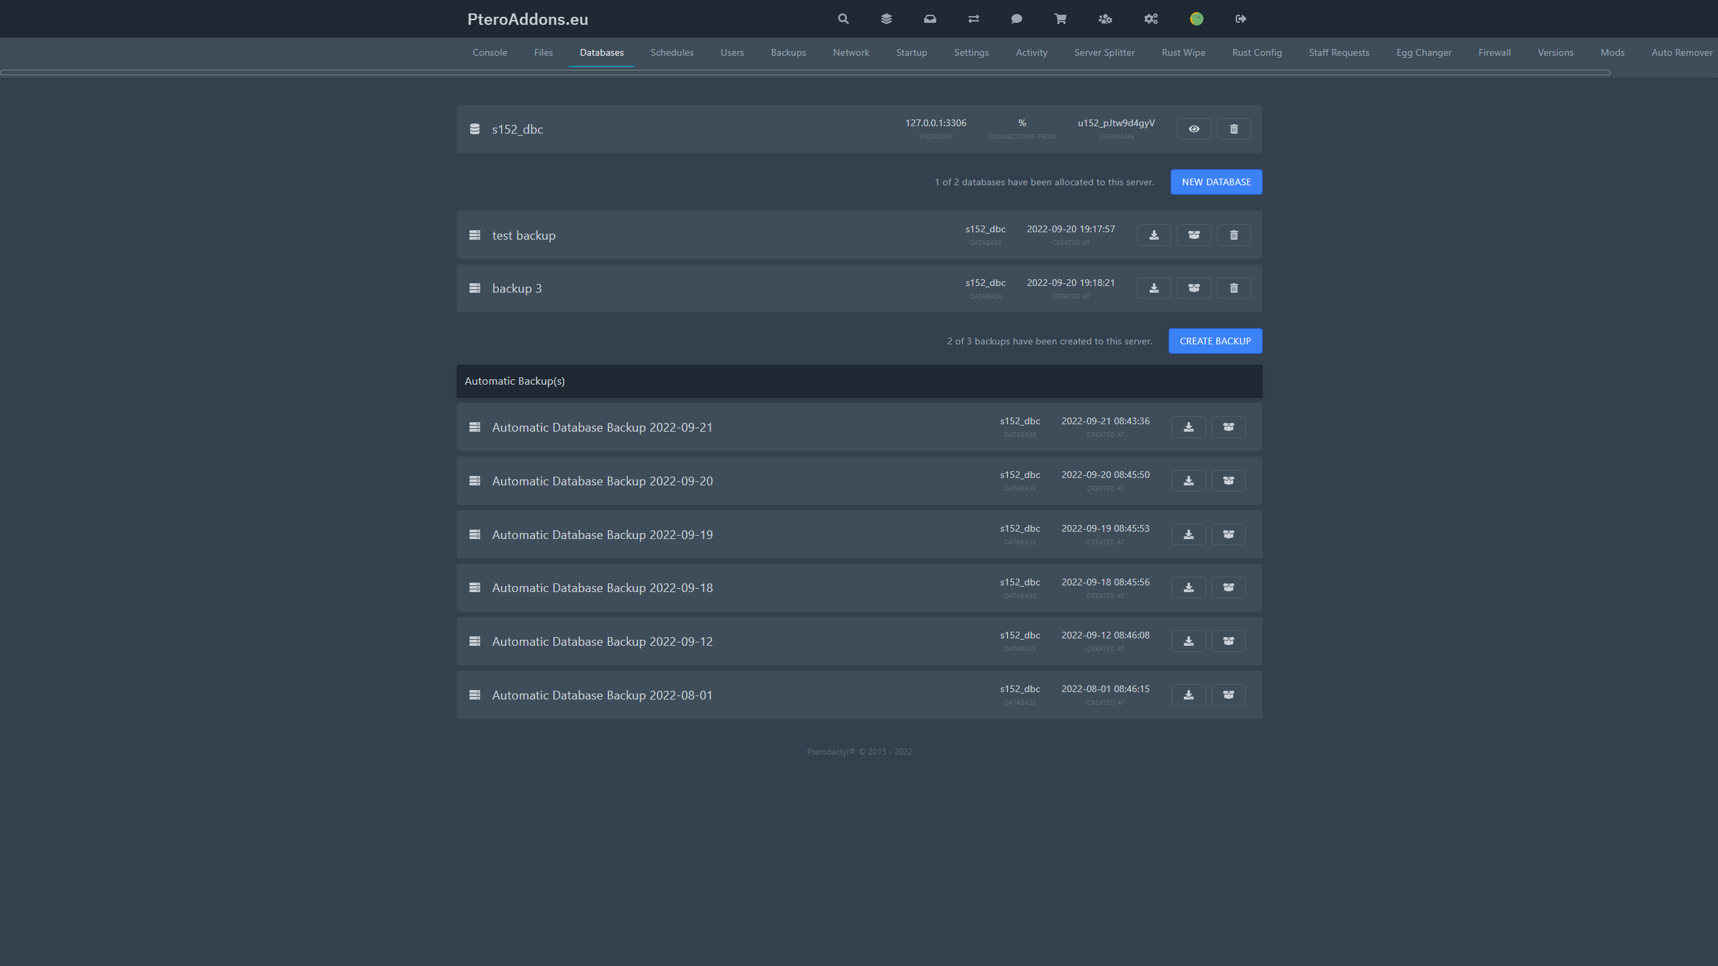This screenshot has width=1718, height=966.
Task: Click the green user avatar in header
Action: tap(1196, 19)
